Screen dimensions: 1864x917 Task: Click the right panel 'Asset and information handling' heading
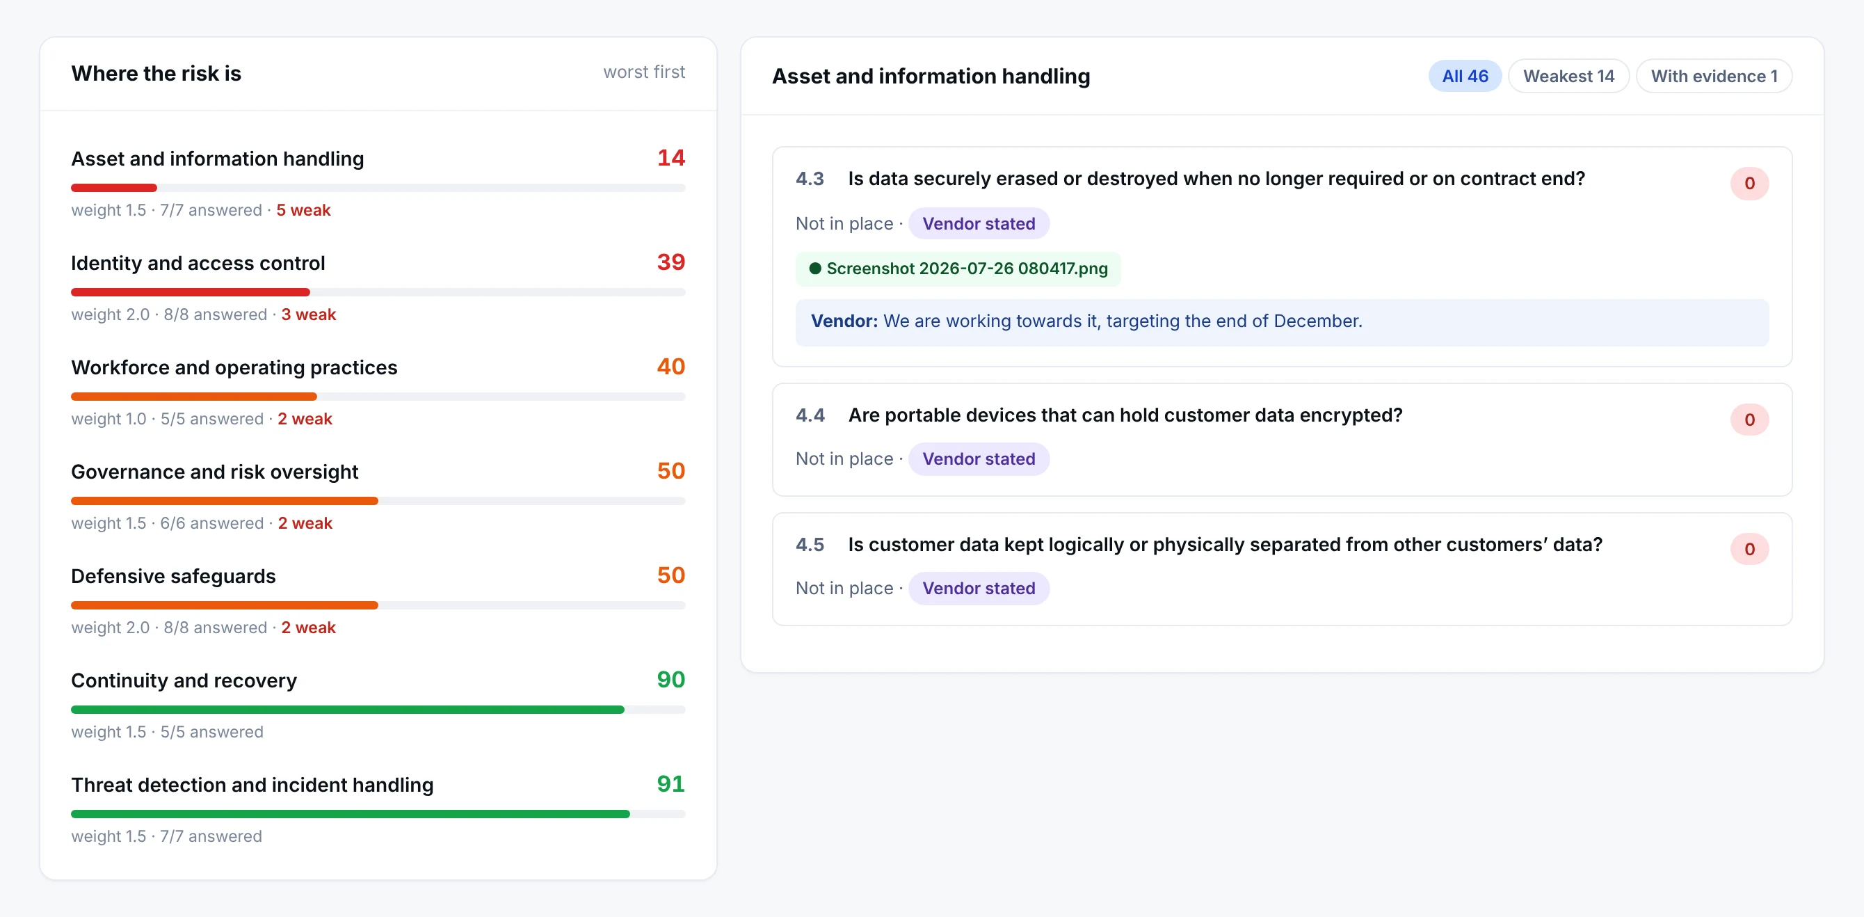click(x=931, y=76)
